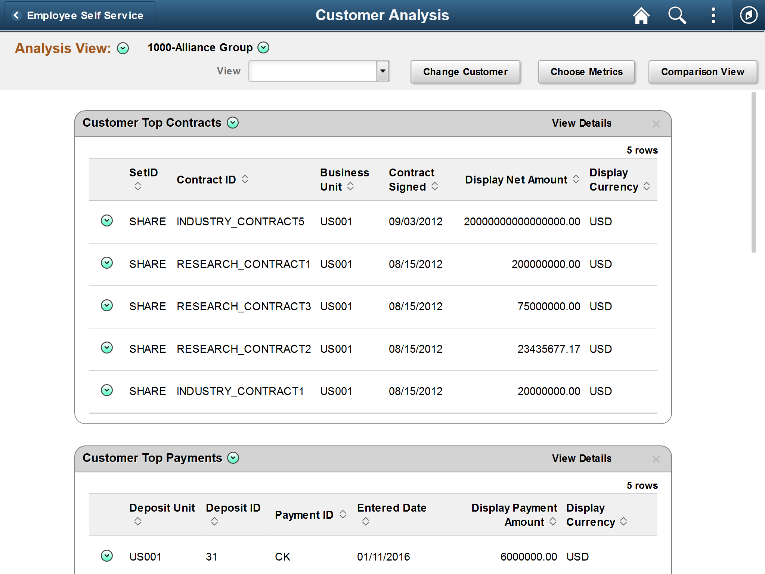
Task: Sort by Contract ID column arrows
Action: (245, 179)
